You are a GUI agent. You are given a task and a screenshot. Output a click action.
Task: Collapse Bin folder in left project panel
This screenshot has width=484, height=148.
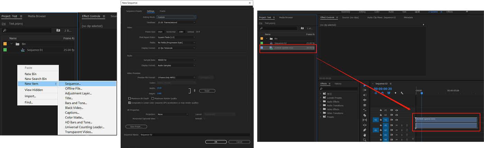click(12, 44)
